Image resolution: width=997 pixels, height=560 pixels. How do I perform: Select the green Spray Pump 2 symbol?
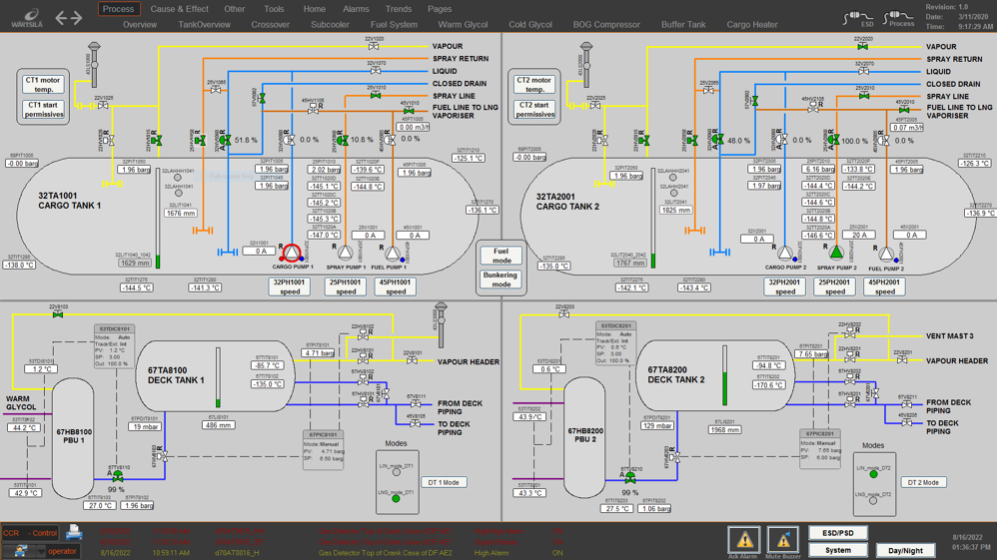click(837, 253)
